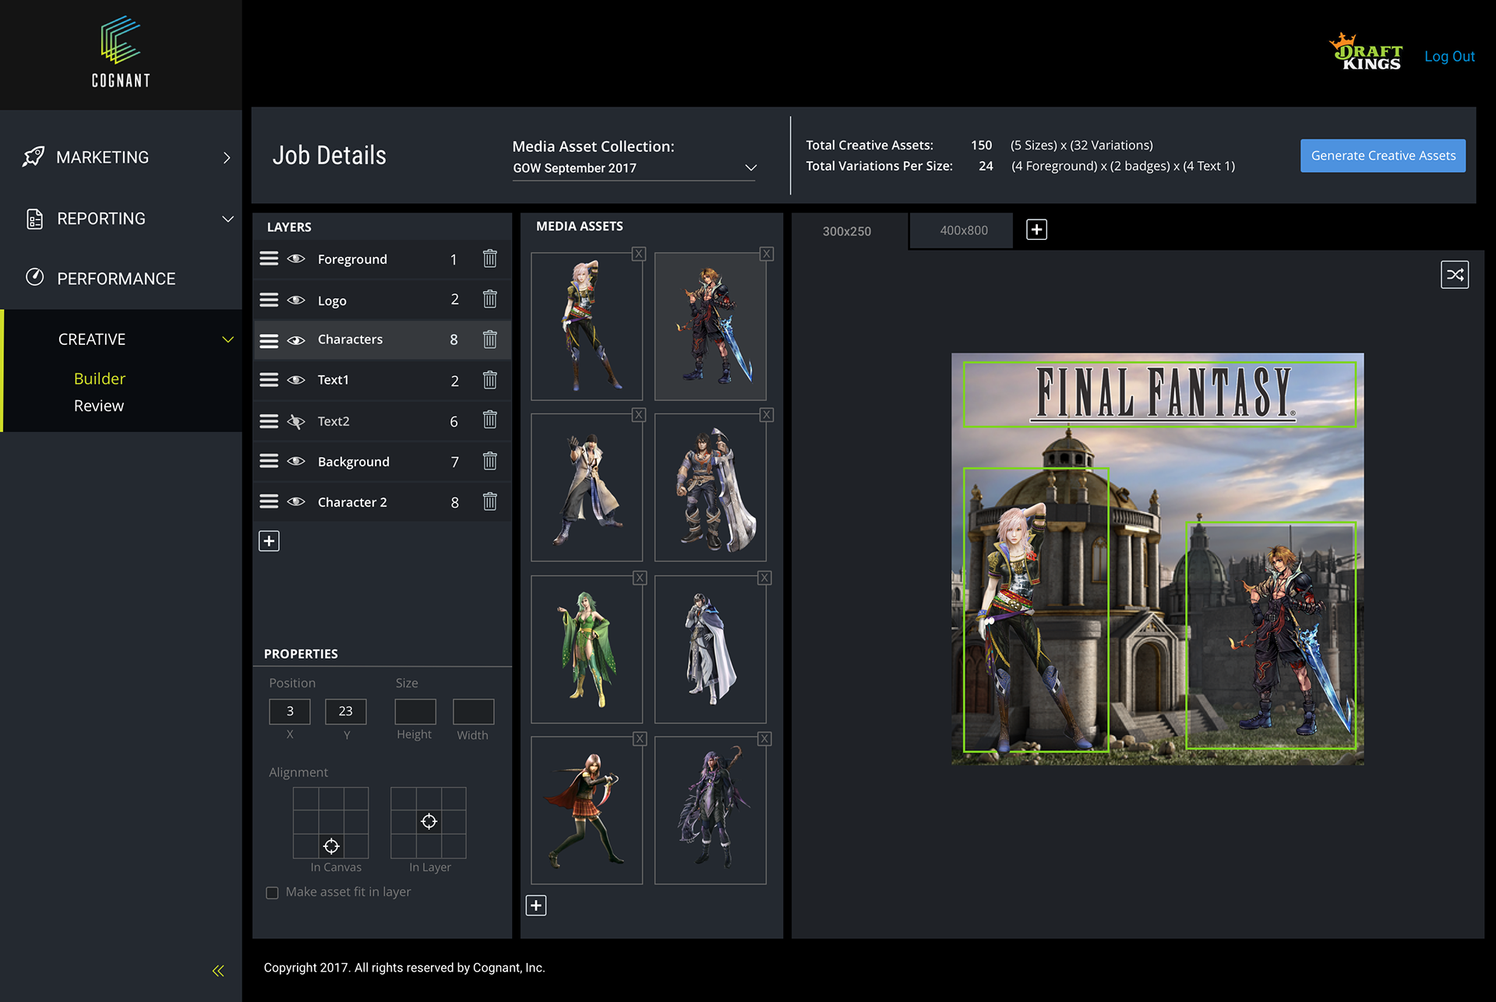Click the Log Out link
Image resolution: width=1496 pixels, height=1002 pixels.
click(x=1449, y=56)
